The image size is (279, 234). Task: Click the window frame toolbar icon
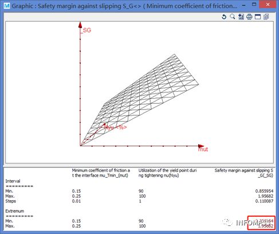coord(258,17)
